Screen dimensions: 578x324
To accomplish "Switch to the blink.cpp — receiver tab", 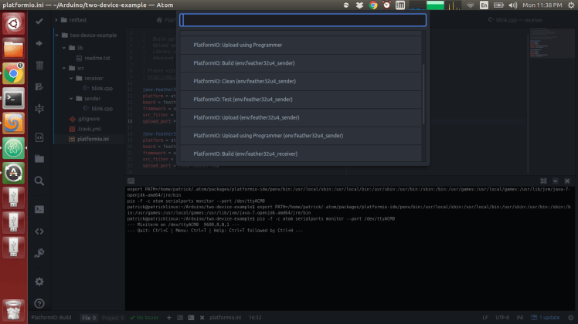I will click(515, 20).
